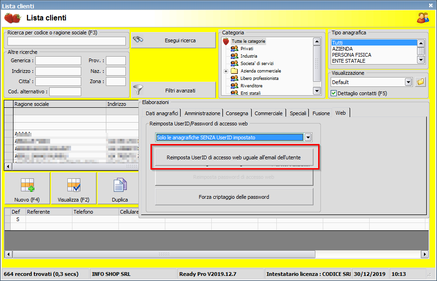Click the Visualizza (F2) grid icon
Screen dimensions: 437x281
click(73, 185)
